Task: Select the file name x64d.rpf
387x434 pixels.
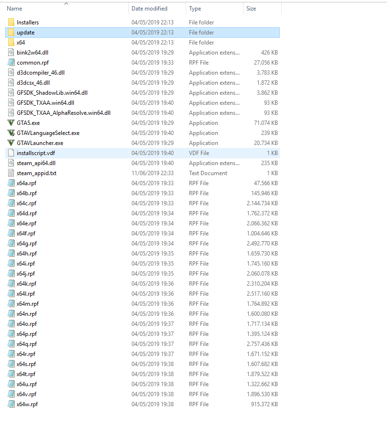Action: point(27,213)
